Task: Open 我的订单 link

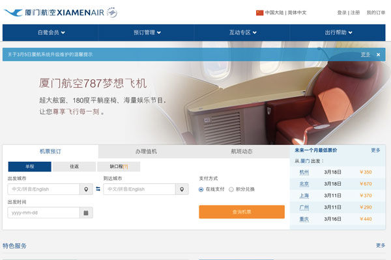Action: (x=376, y=12)
